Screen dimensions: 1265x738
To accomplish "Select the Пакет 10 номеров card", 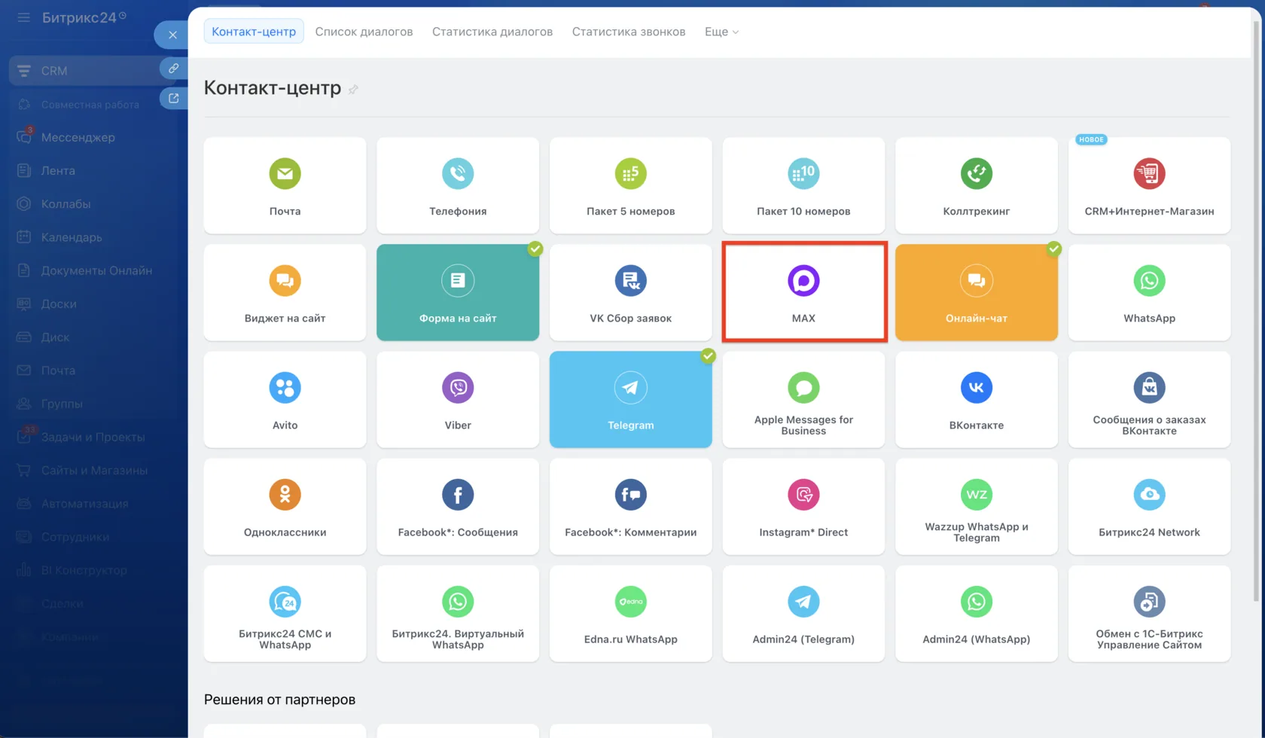I will (803, 185).
